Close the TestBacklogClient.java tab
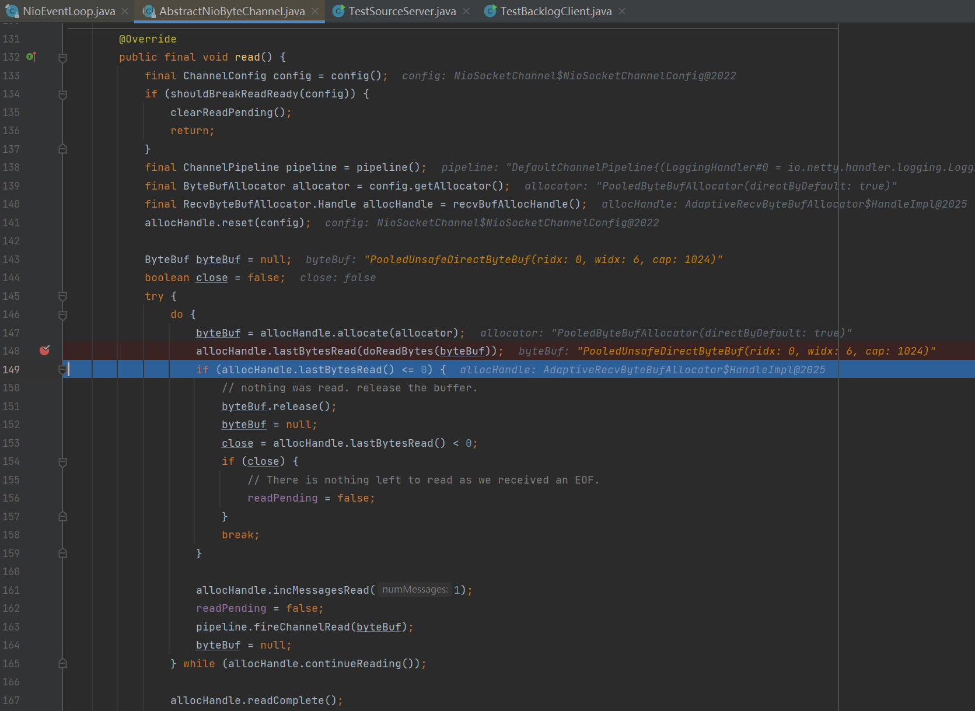The height and width of the screenshot is (711, 975). pyautogui.click(x=622, y=11)
